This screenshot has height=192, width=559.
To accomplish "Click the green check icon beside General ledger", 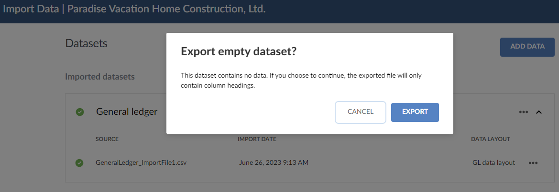I will pyautogui.click(x=80, y=112).
